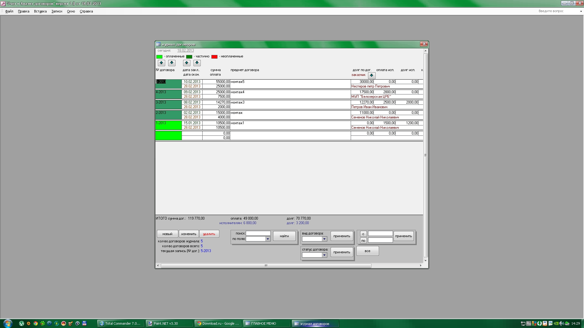Click журнал договоров window title icon
The width and height of the screenshot is (584, 328).
[158, 44]
